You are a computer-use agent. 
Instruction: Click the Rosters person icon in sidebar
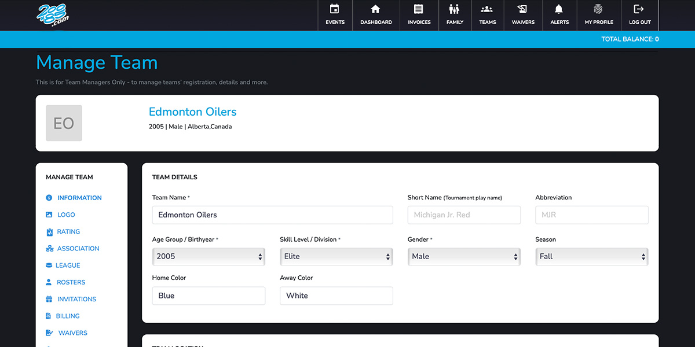click(x=49, y=282)
